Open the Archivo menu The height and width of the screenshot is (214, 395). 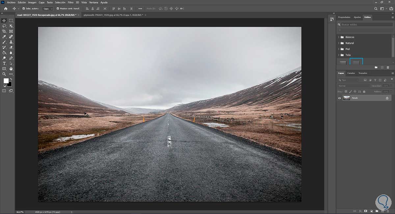point(11,2)
